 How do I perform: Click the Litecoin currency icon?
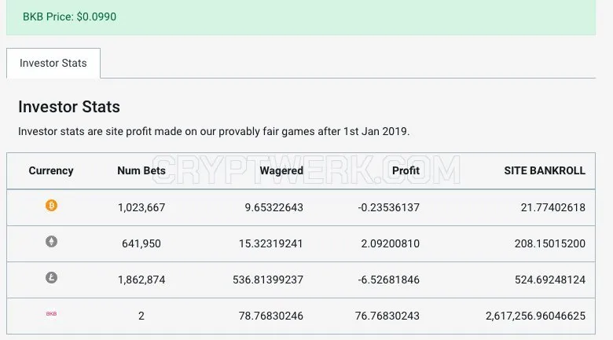(x=51, y=278)
